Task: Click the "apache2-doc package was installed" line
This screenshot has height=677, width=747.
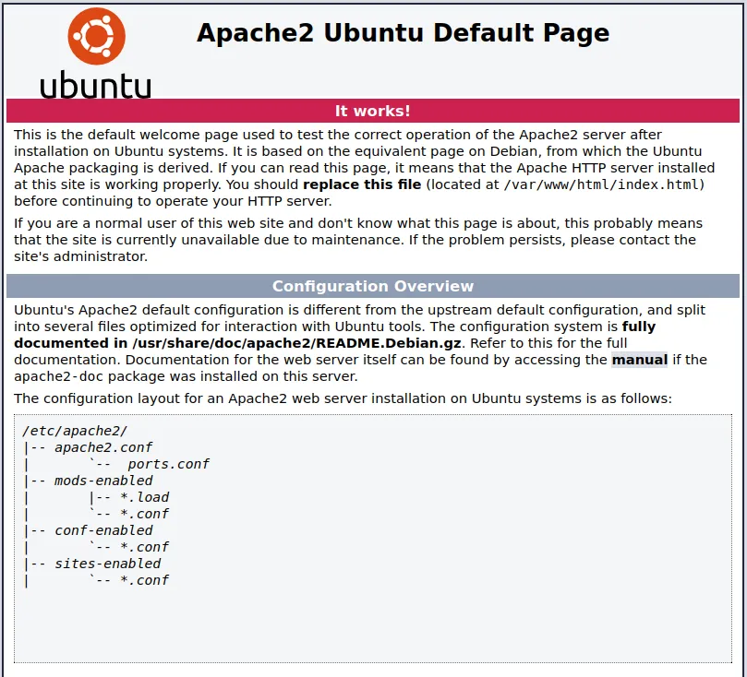Action: tap(186, 376)
